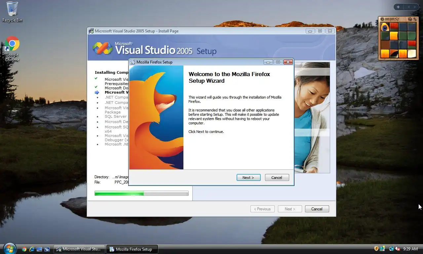Click the 'Welcome to the Mozilla Firefox Setup Wizard' heading
This screenshot has width=423, height=254.
click(229, 77)
